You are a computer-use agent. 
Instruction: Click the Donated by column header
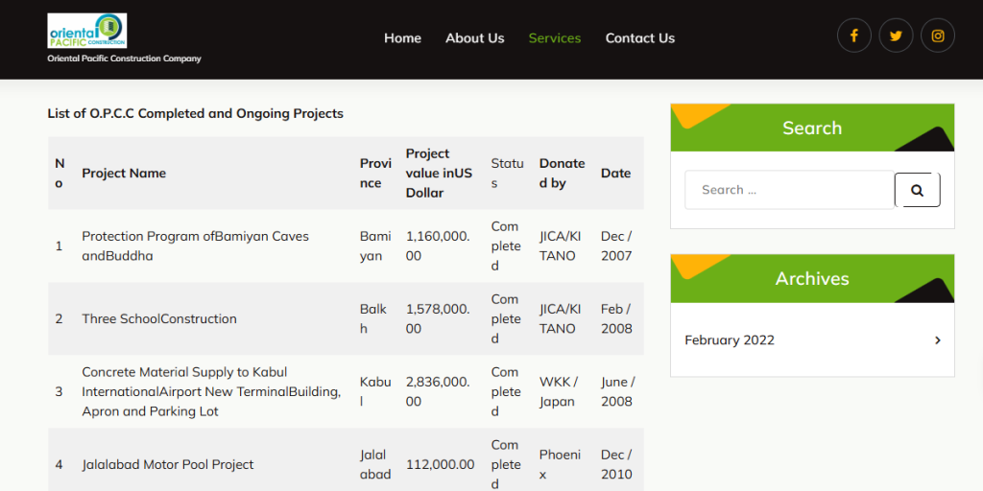coord(562,174)
